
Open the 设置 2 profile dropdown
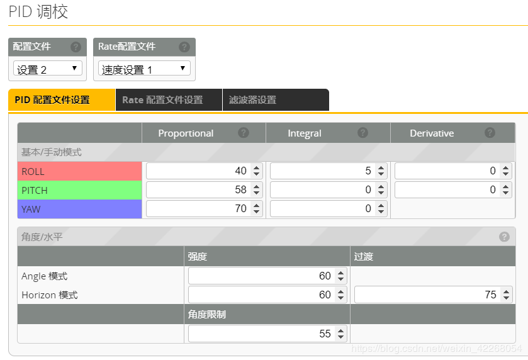(48, 69)
